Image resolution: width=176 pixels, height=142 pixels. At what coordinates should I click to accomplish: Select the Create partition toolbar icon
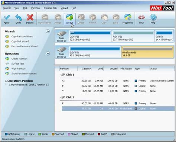(x=69, y=19)
